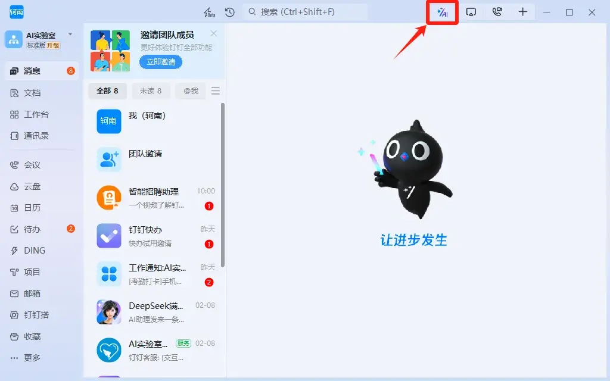Screen dimensions: 610x381
Task: Open 文档 in the sidebar
Action: click(x=42, y=93)
